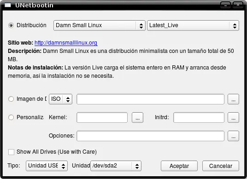Click the Cancelar button
The width and height of the screenshot is (247, 179).
coord(221,166)
